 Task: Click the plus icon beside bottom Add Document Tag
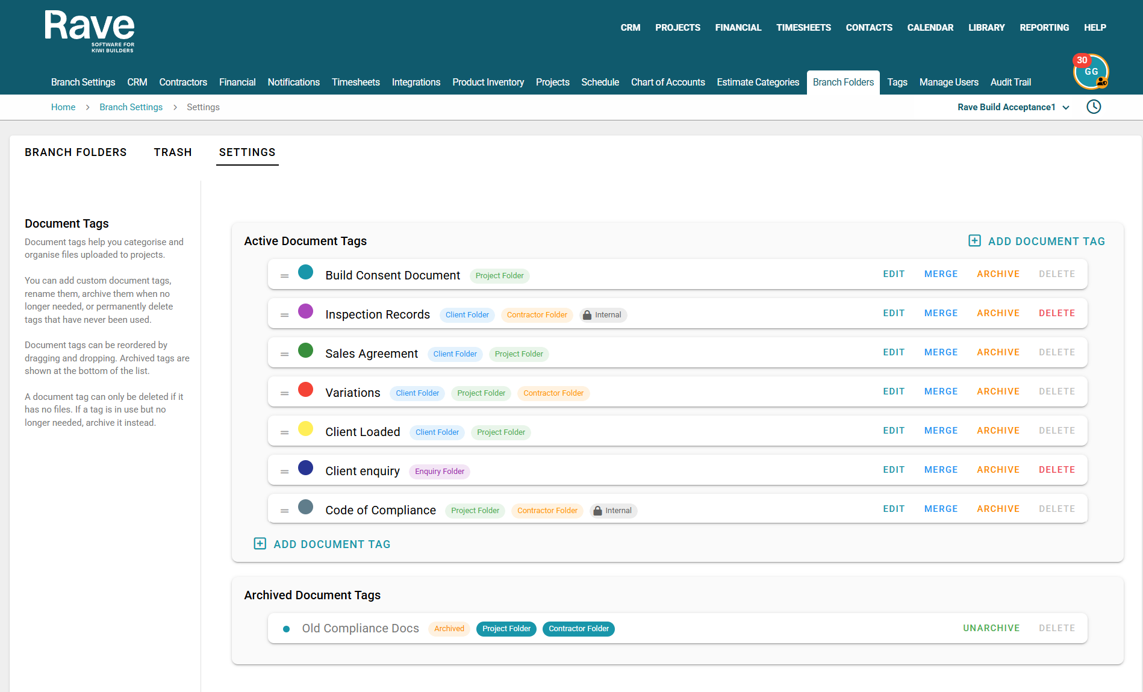pos(260,544)
